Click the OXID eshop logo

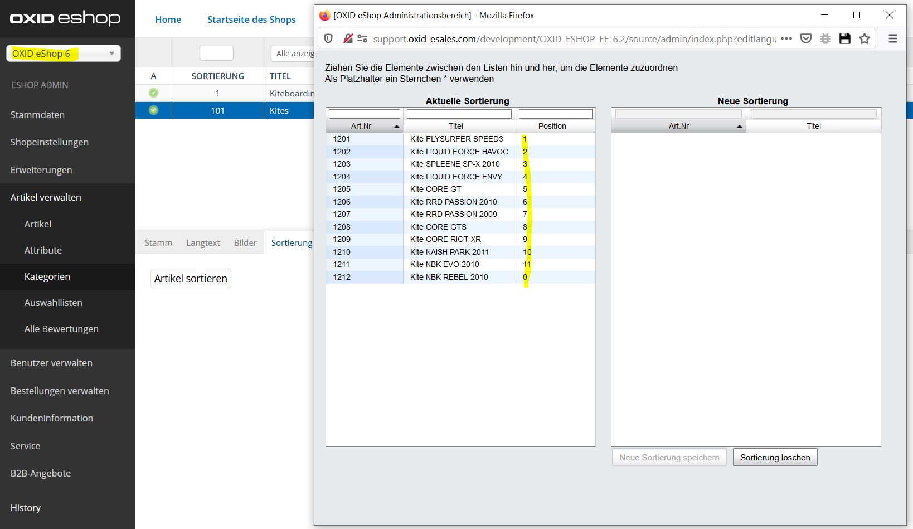click(x=65, y=18)
